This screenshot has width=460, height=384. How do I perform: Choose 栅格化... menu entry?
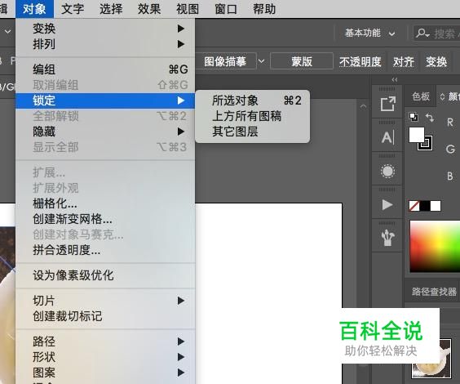(x=105, y=203)
